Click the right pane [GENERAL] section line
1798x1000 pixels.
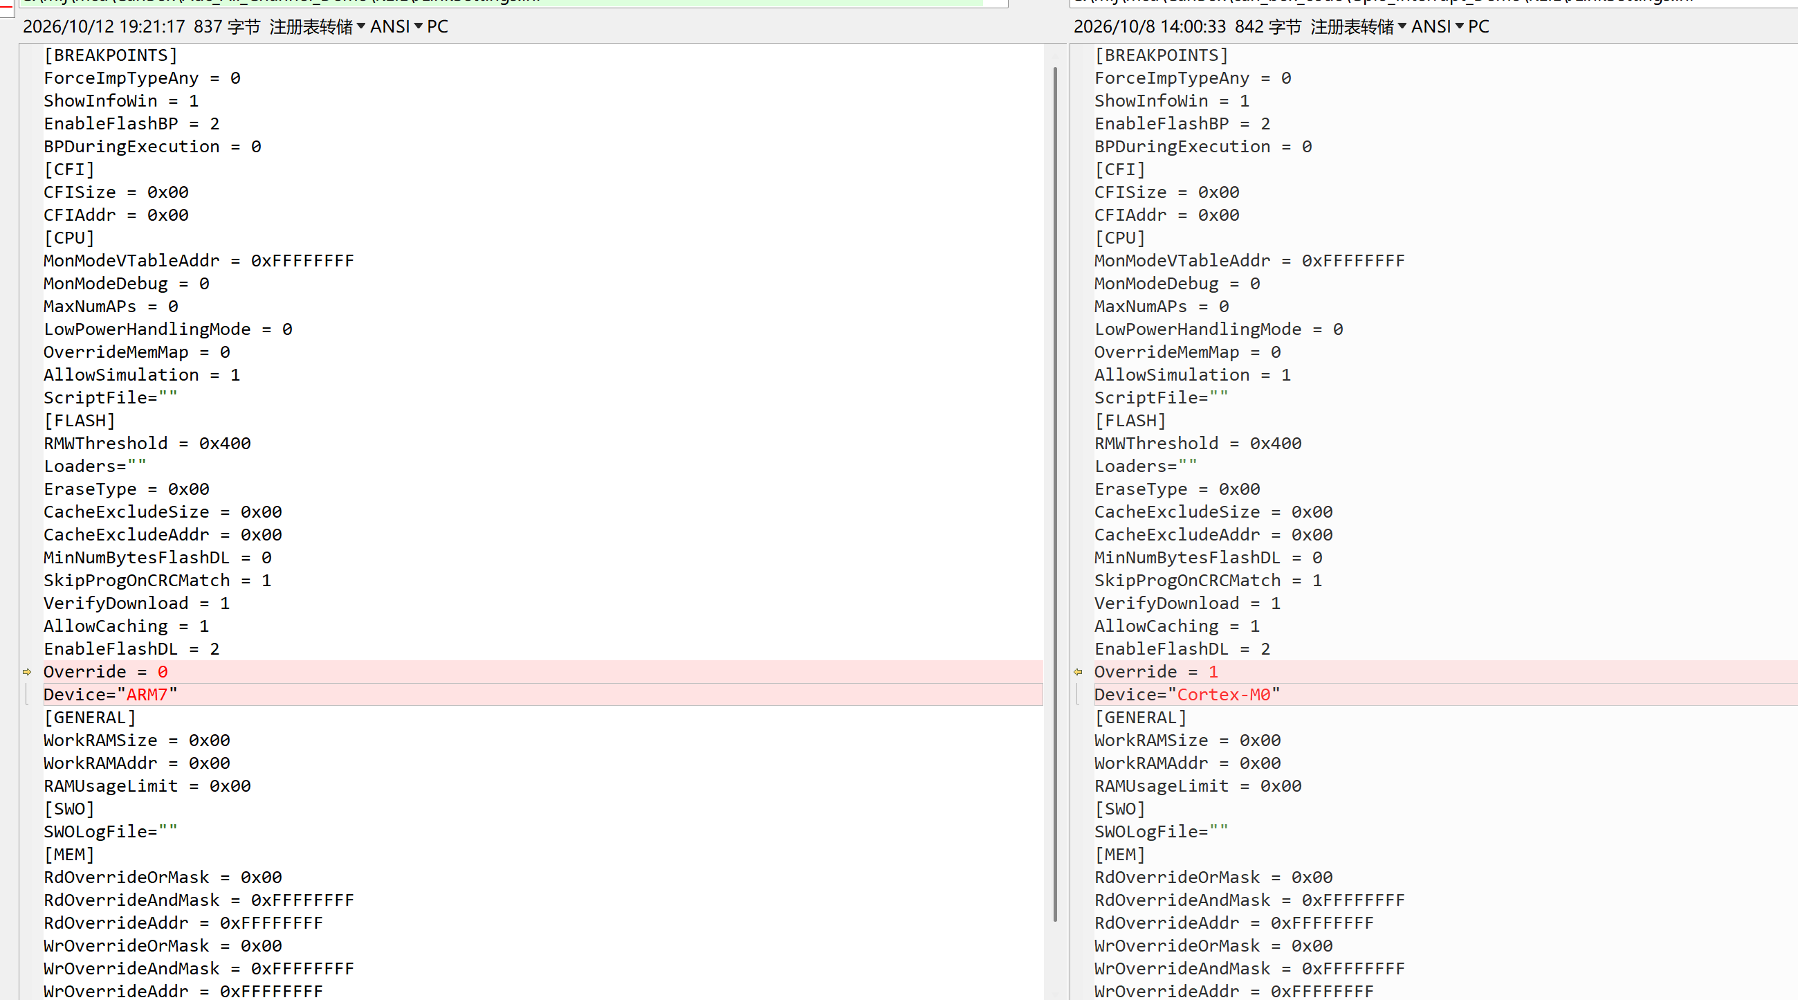coord(1141,718)
